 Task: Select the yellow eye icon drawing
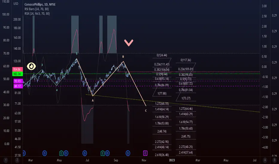tap(31, 66)
